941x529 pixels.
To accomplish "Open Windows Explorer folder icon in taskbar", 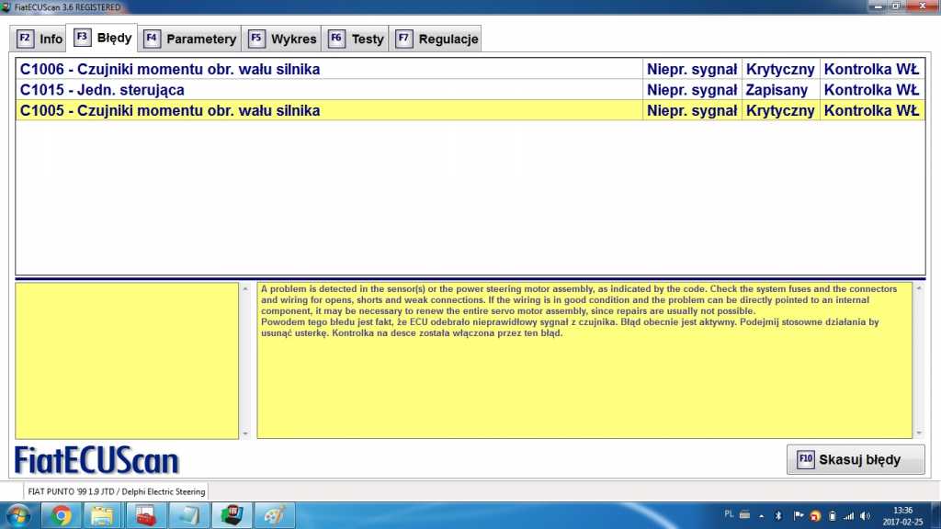I will click(x=103, y=515).
